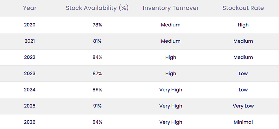Screen dimensions: 279x129
Task: Click the Minimal stockout rate cell
Action: point(243,122)
